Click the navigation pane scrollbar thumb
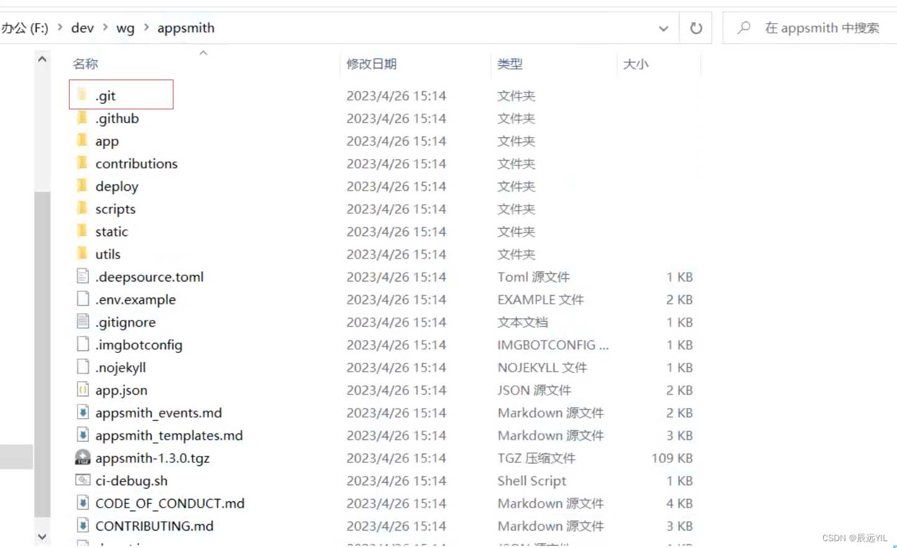Viewport: 897px width, 548px height. point(42,354)
